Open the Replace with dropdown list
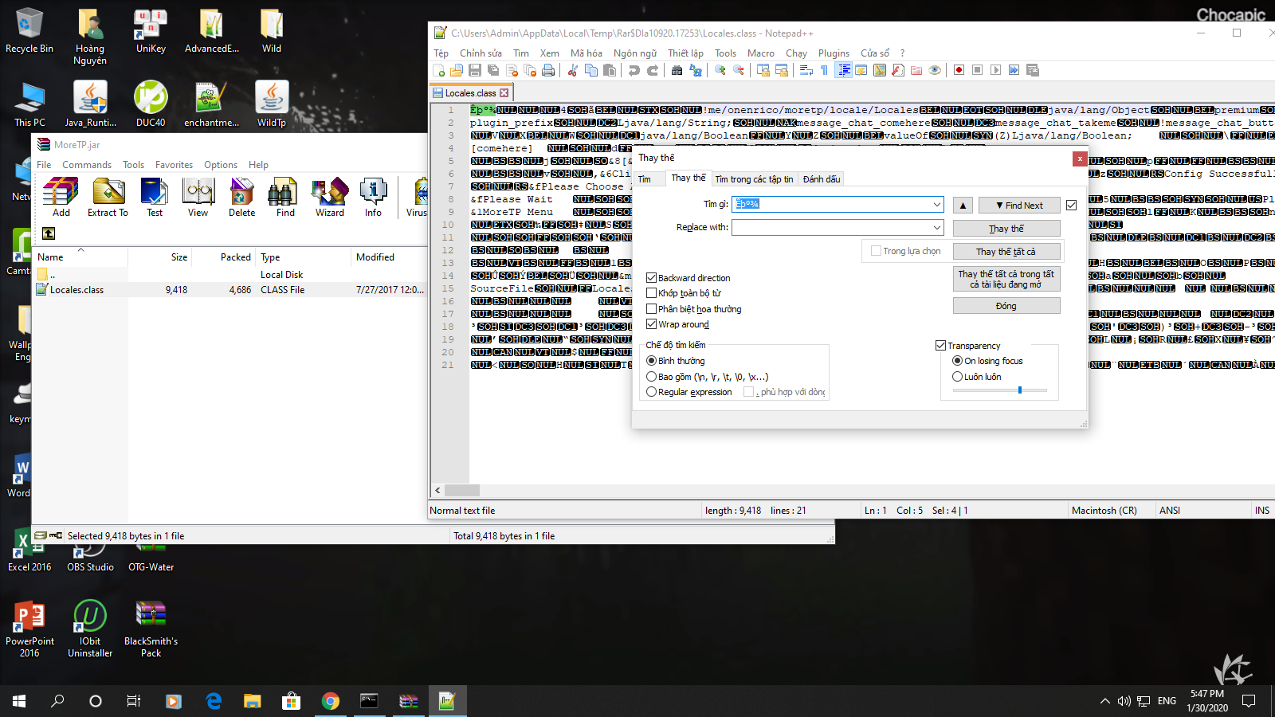This screenshot has height=717, width=1275. pyautogui.click(x=936, y=228)
